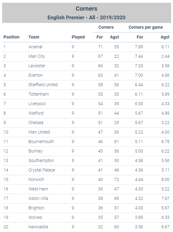The width and height of the screenshot is (173, 232).
Task: Select the Corners per game header
Action: [x=146, y=28]
